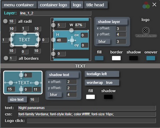Viewport: 160px width, 128px height.
Task: Edit the ox offset value field
Action: pos(85,35)
